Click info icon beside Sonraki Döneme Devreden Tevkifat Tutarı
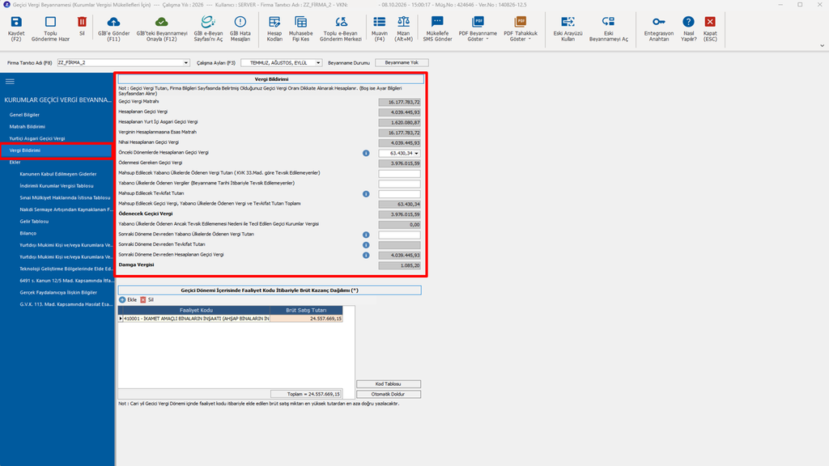 pyautogui.click(x=366, y=245)
